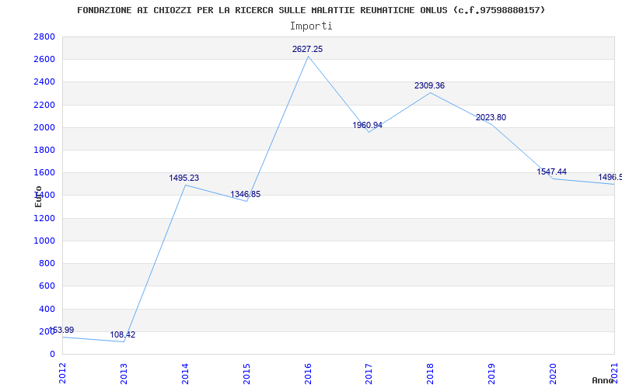Click the x-axis year 2013
Viewport: 622px width, 388px height.
(x=124, y=373)
